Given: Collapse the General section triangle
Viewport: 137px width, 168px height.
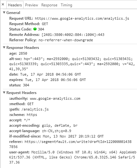Looking at the screenshot, I should coord(4,12).
